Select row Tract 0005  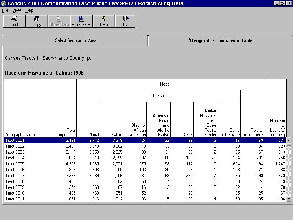coord(145,164)
